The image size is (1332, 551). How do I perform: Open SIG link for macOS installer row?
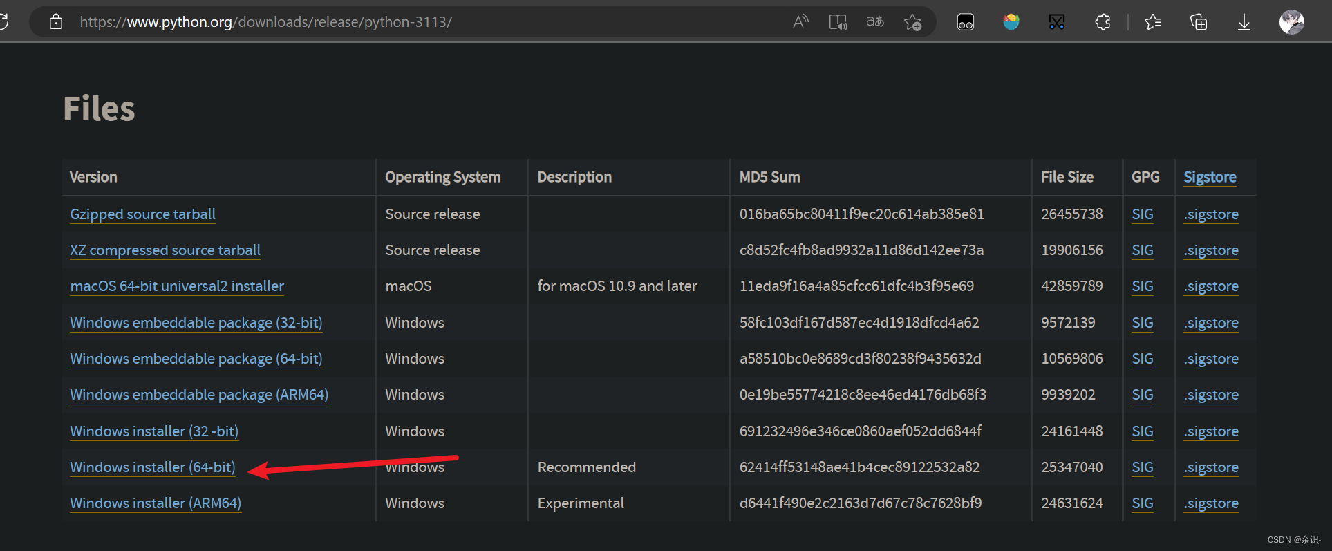(1143, 286)
